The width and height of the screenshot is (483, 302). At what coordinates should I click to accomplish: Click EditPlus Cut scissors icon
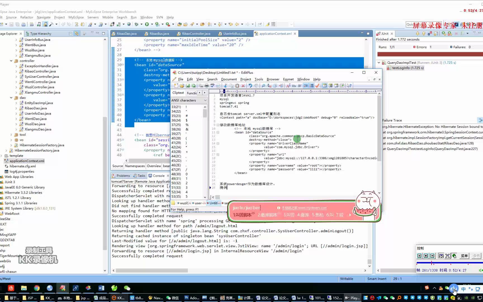click(225, 86)
